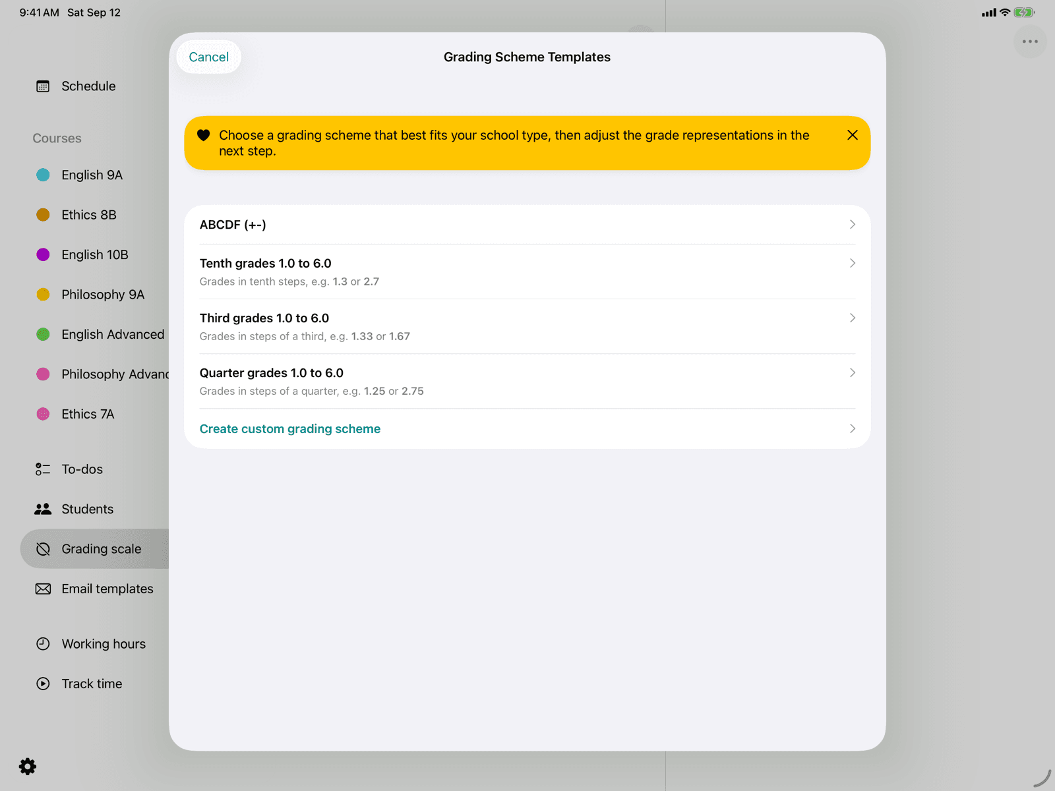Select the Grading scale icon

(x=43, y=549)
